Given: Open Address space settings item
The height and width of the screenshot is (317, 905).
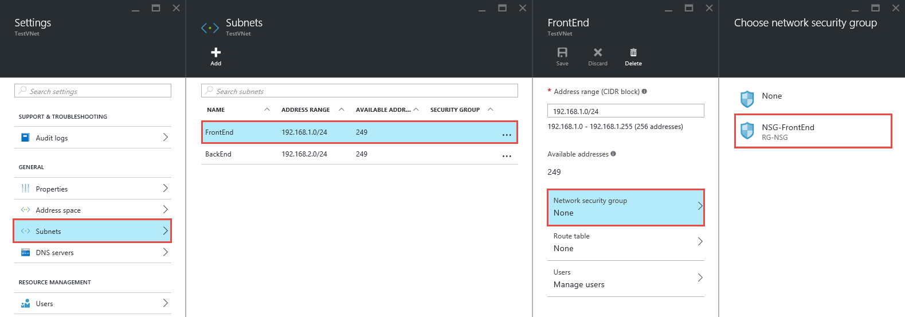Looking at the screenshot, I should coord(92,210).
